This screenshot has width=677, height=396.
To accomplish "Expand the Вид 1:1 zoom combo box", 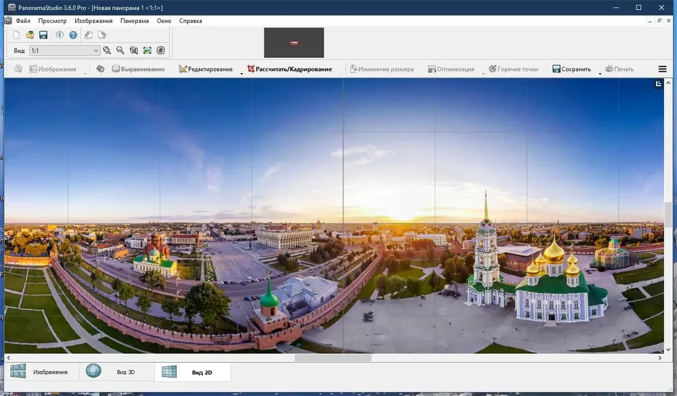I will (x=65, y=51).
